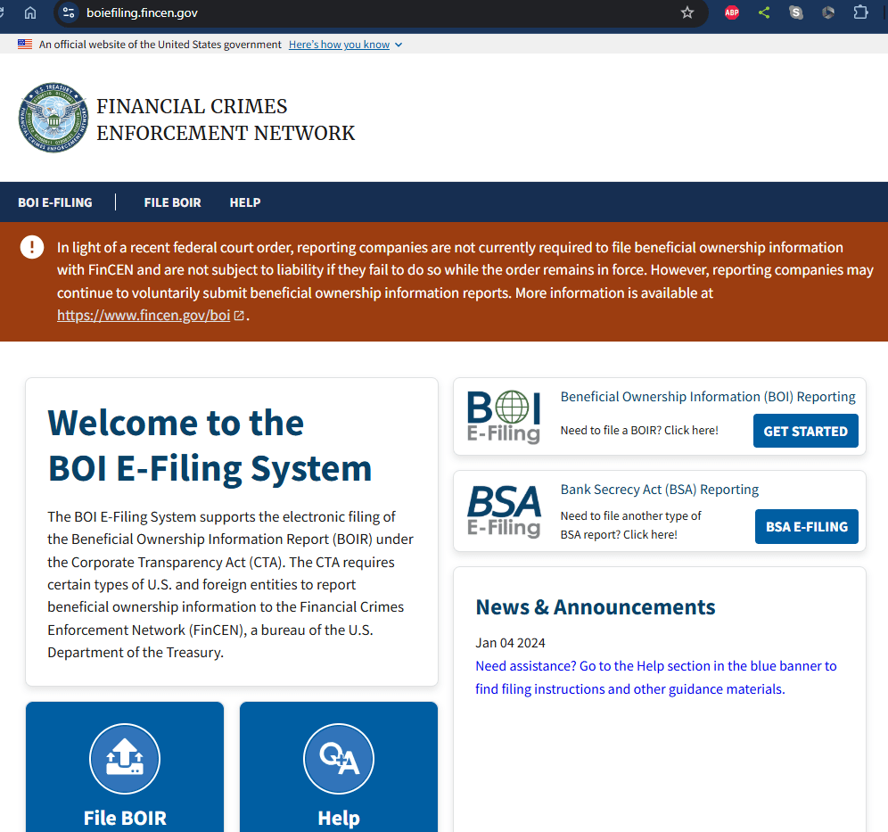Bookmark this page with the star icon
Screen dimensions: 888x832
pyautogui.click(x=687, y=12)
